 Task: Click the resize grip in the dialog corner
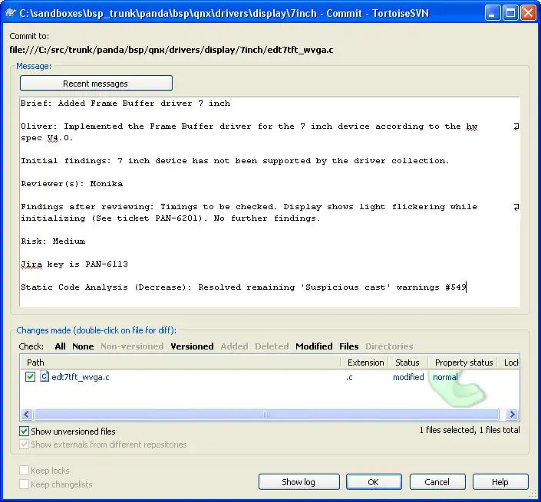tap(533, 495)
